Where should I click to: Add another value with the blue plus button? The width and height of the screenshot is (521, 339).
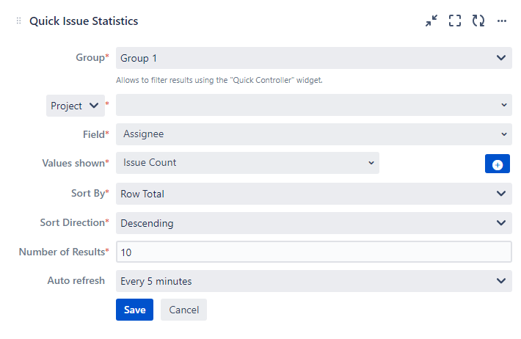click(x=497, y=164)
